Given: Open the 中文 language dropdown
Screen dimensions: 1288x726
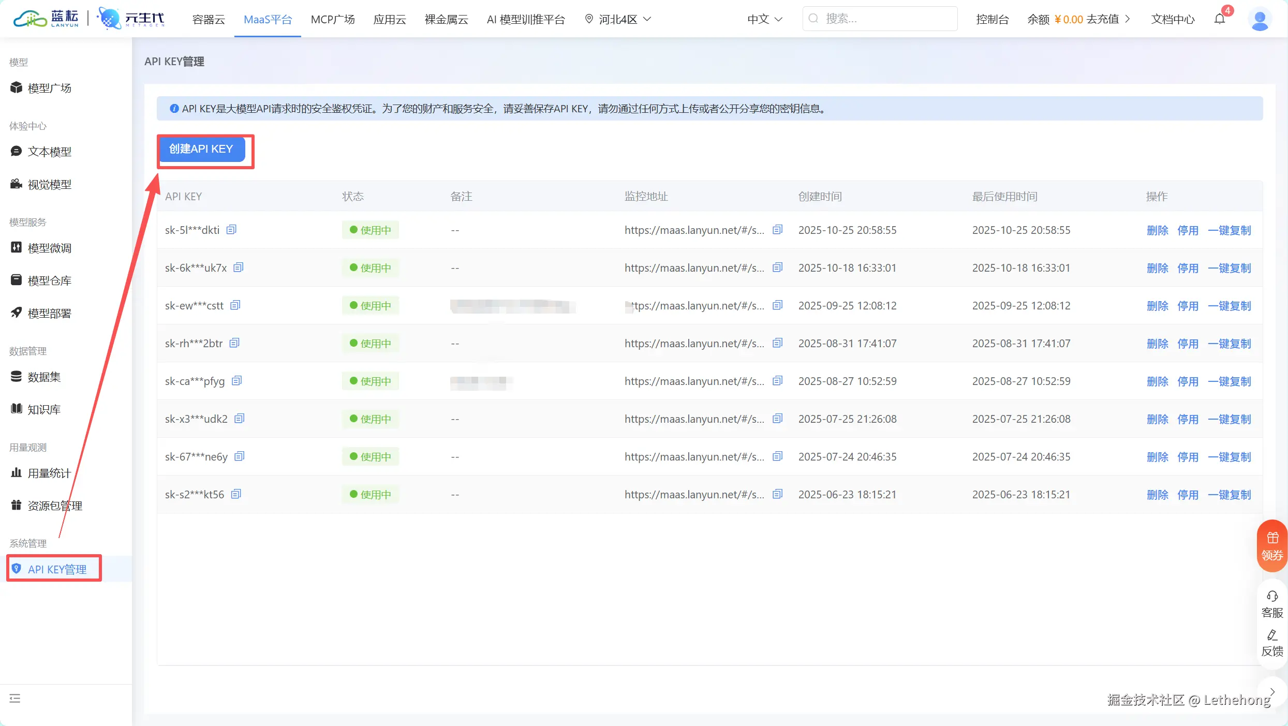Looking at the screenshot, I should tap(765, 19).
